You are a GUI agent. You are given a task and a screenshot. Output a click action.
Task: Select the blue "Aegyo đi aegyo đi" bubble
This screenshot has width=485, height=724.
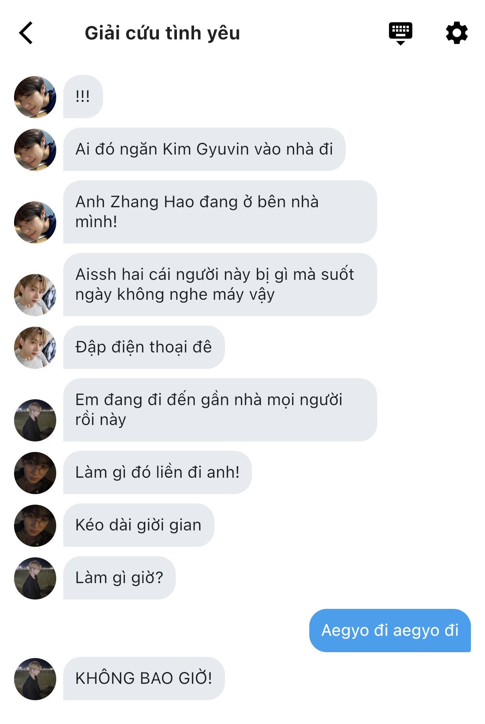[390, 630]
